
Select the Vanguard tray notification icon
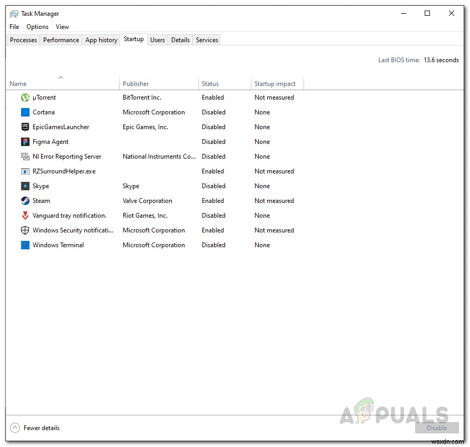tap(24, 216)
